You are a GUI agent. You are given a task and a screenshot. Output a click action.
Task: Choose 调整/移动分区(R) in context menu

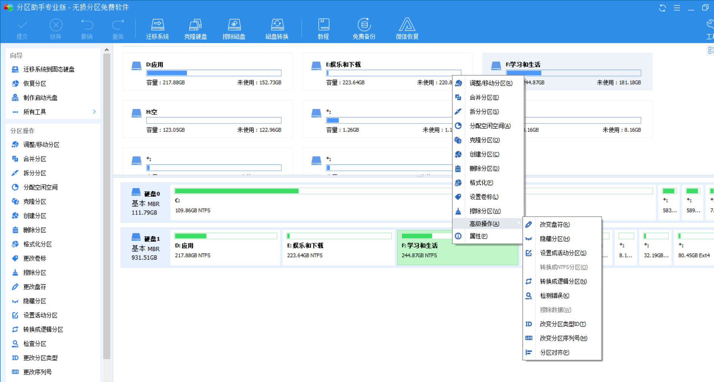488,83
